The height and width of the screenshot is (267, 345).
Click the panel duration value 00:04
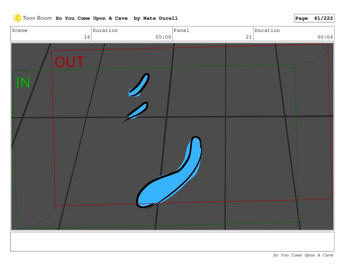[x=325, y=37]
